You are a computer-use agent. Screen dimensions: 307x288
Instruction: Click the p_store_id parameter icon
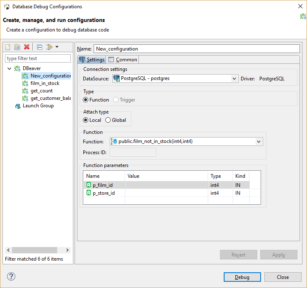click(x=89, y=193)
